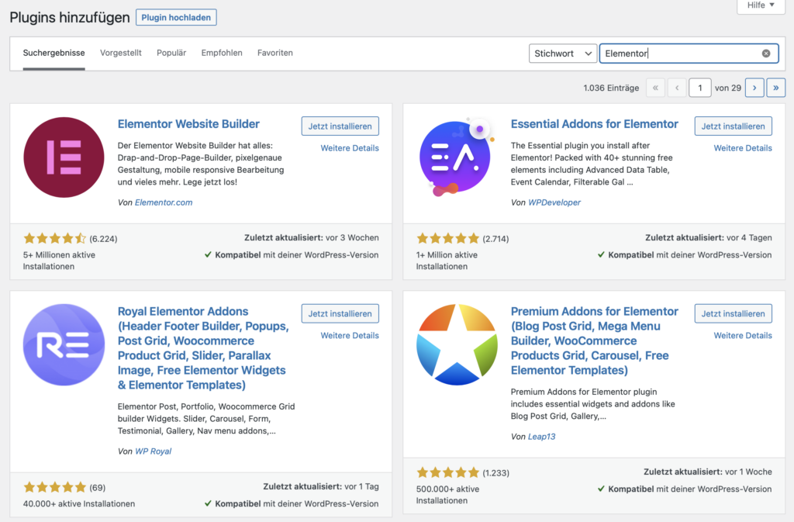Image resolution: width=794 pixels, height=522 pixels.
Task: Click the 500.000+ aktive Installationen text
Action: point(447,495)
